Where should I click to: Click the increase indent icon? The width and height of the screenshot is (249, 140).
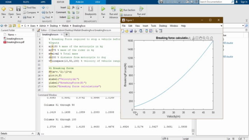coord(73,17)
